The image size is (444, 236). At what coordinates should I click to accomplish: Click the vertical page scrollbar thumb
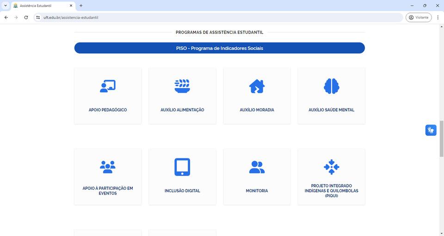[441, 139]
